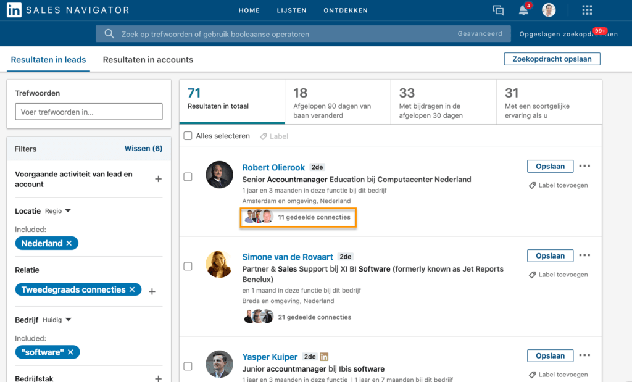
Task: Add another Relatie filter with plus icon
Action: 152,291
